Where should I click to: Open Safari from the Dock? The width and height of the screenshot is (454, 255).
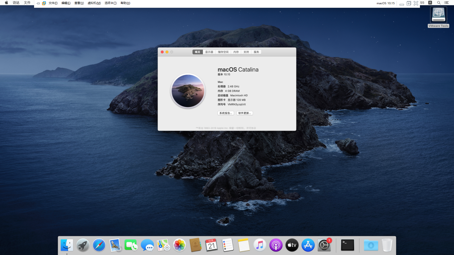pos(99,245)
